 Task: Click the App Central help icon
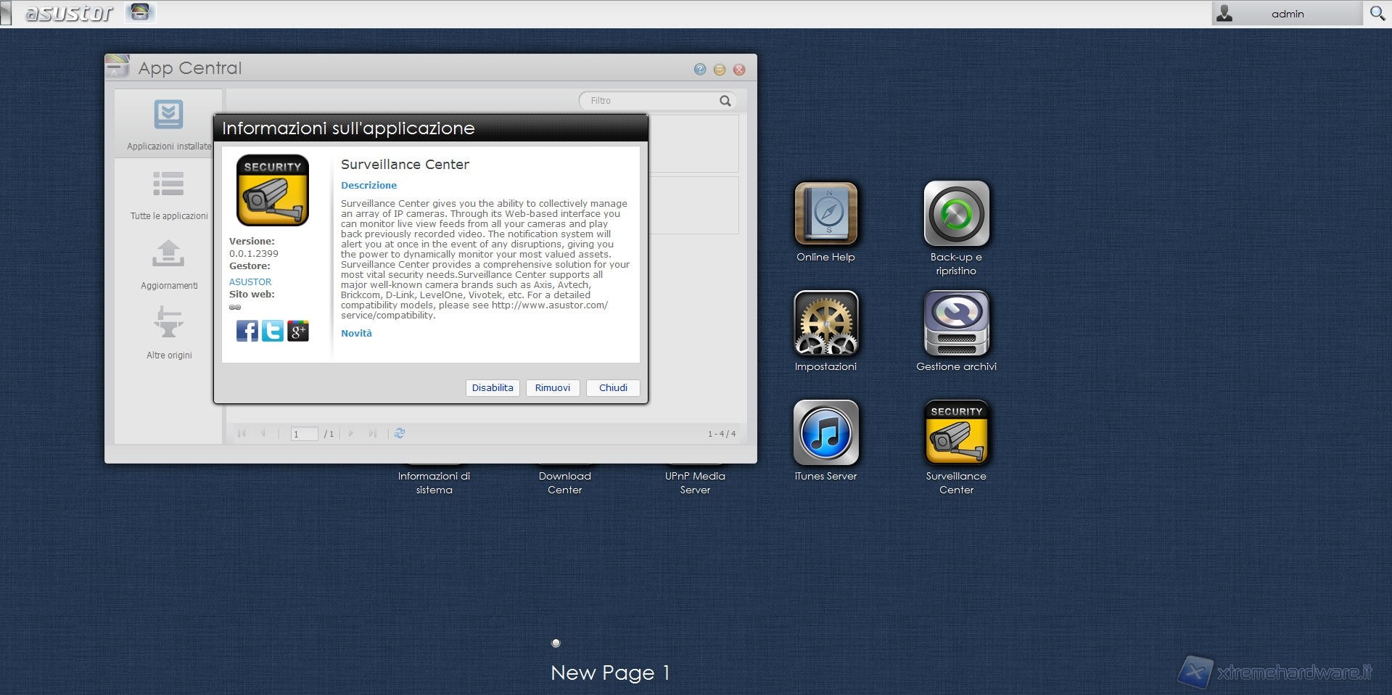[x=699, y=70]
